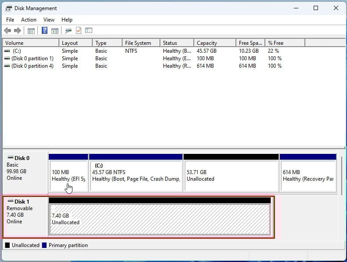Sort by the File System column header
This screenshot has height=262, width=347.
pos(141,43)
